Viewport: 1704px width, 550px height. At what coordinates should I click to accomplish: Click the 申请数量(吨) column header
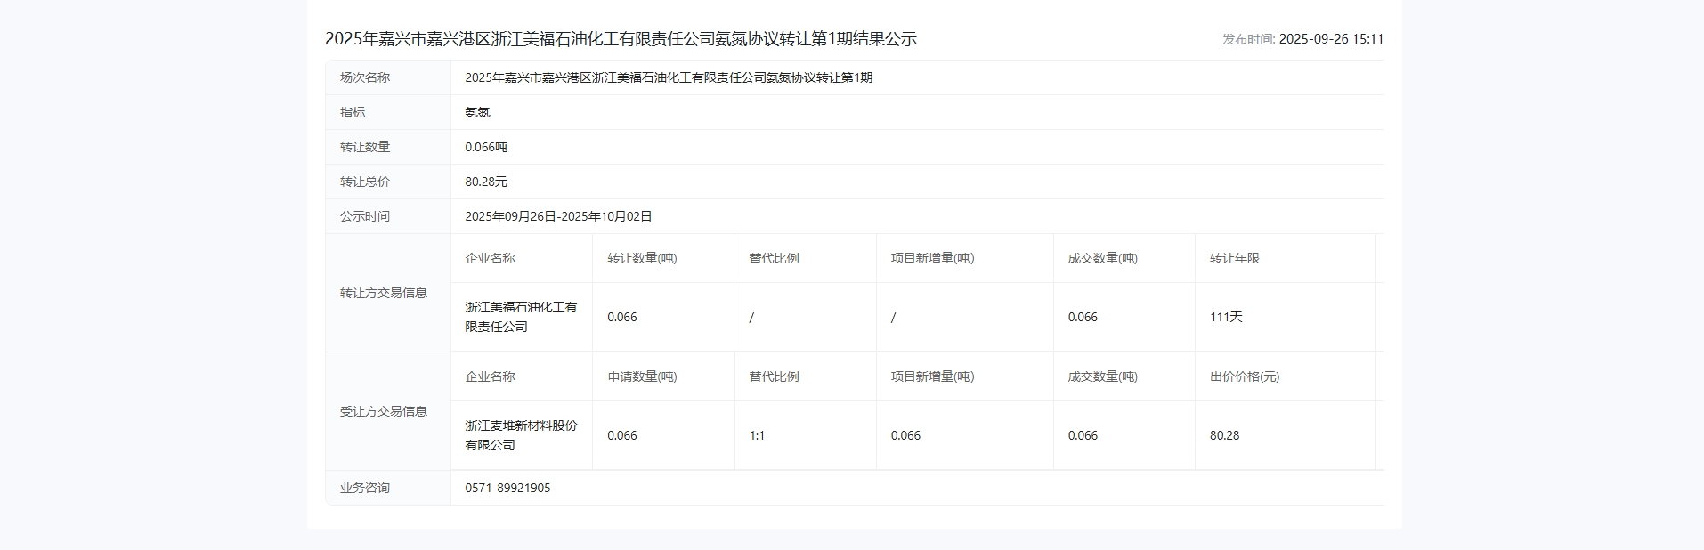point(642,376)
